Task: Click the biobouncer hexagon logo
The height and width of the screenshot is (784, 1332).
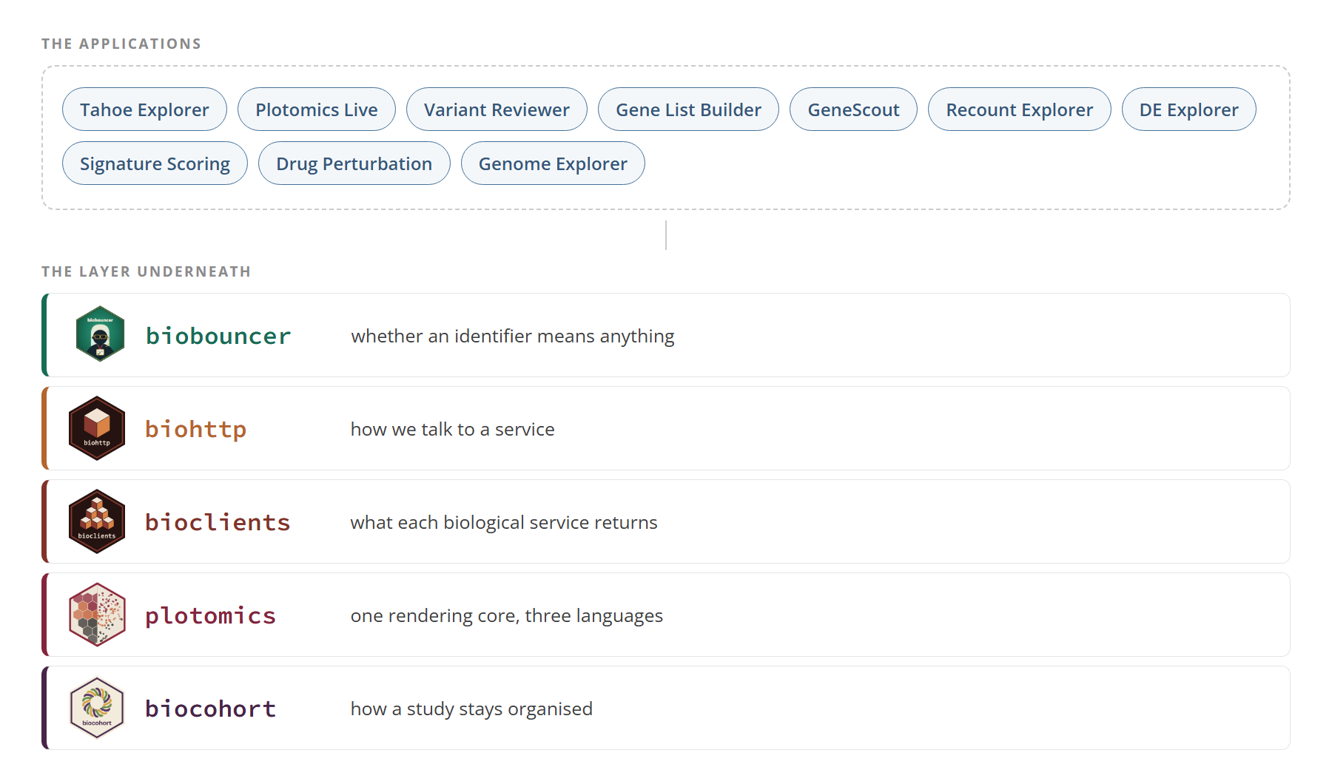Action: coord(100,334)
